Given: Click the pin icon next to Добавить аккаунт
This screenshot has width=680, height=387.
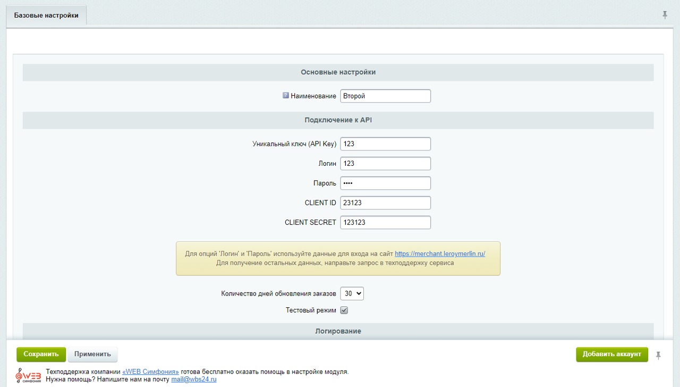Looking at the screenshot, I should [x=658, y=355].
